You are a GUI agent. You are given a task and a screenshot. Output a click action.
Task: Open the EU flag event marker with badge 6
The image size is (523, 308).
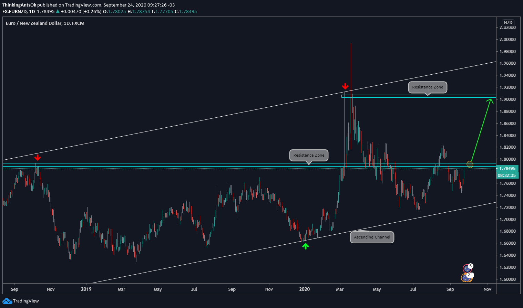coord(467,268)
